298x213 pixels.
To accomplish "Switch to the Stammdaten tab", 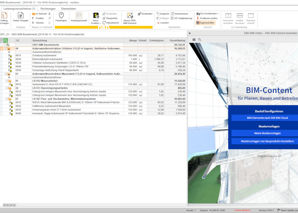I will [69, 9].
